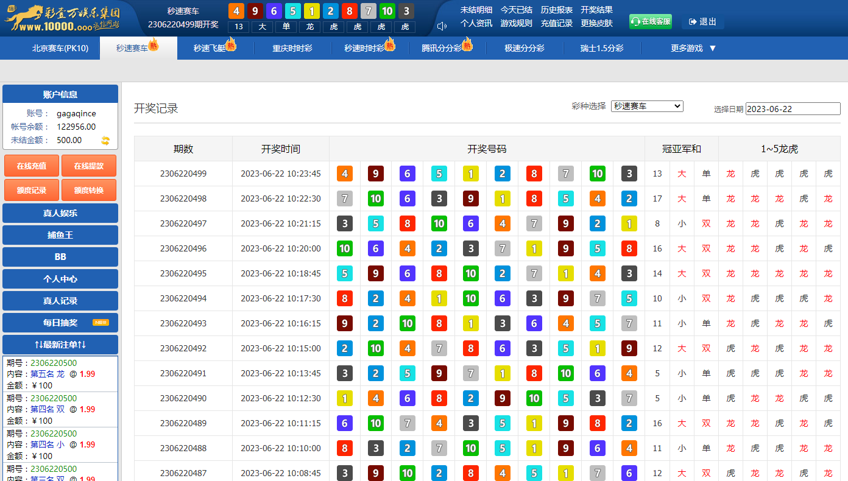Image resolution: width=848 pixels, height=481 pixels.
Task: Mute the sound with the speaker icon
Action: [442, 26]
